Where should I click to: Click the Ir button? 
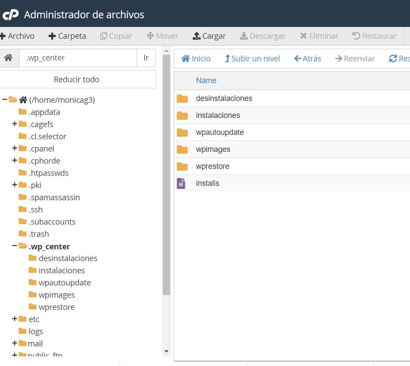[146, 58]
